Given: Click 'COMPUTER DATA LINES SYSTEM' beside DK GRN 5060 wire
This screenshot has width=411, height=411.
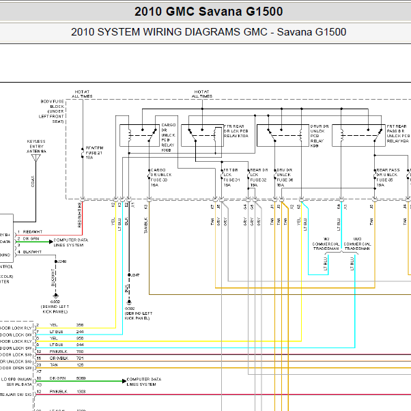Looking at the screenshot, I should 143,382.
